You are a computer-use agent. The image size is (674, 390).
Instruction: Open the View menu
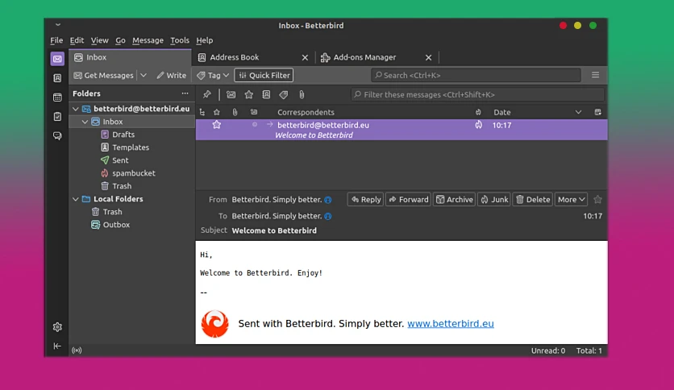pyautogui.click(x=100, y=40)
